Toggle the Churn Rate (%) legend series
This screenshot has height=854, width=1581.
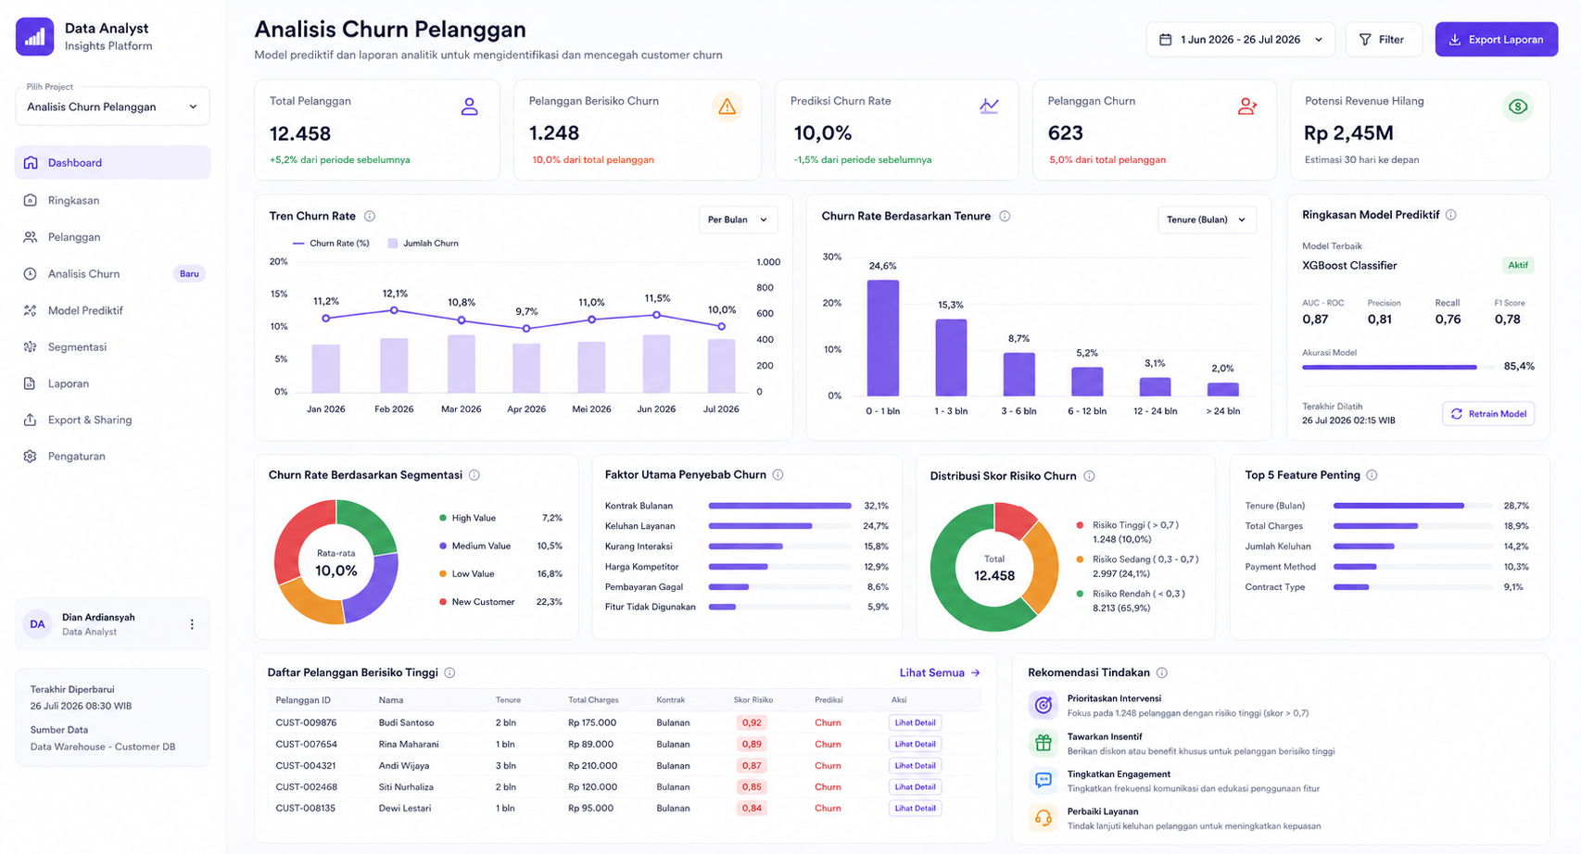click(331, 244)
